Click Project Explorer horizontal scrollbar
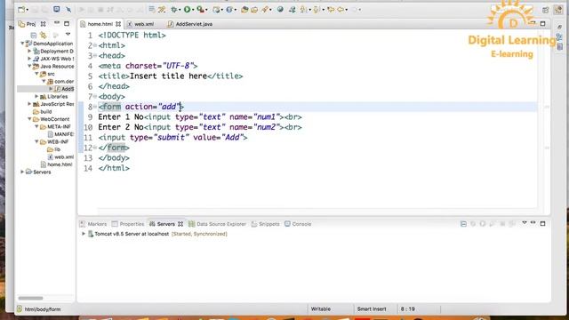This screenshot has width=569, height=320. (30, 299)
